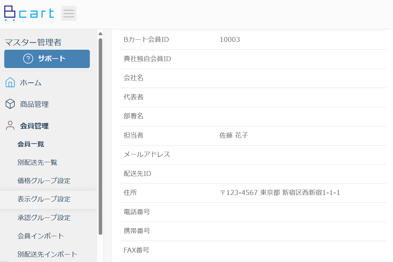Screen dimensions: 393x262
Task: Click the support question mark icon
Action: point(28,59)
